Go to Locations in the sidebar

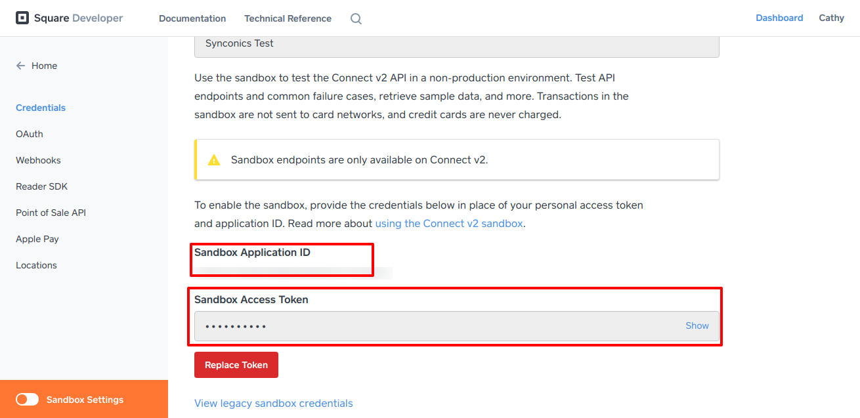pos(36,265)
